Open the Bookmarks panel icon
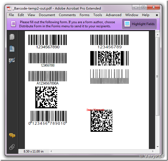Screen dimensions: 168x161 [x=12, y=49]
